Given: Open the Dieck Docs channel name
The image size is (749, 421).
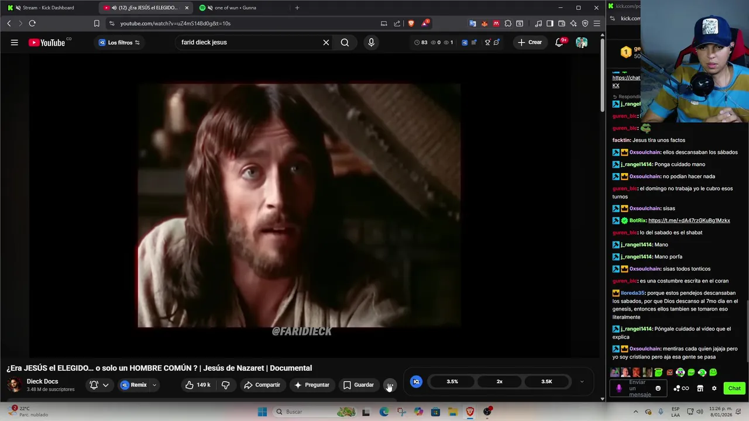Looking at the screenshot, I should pyautogui.click(x=42, y=381).
